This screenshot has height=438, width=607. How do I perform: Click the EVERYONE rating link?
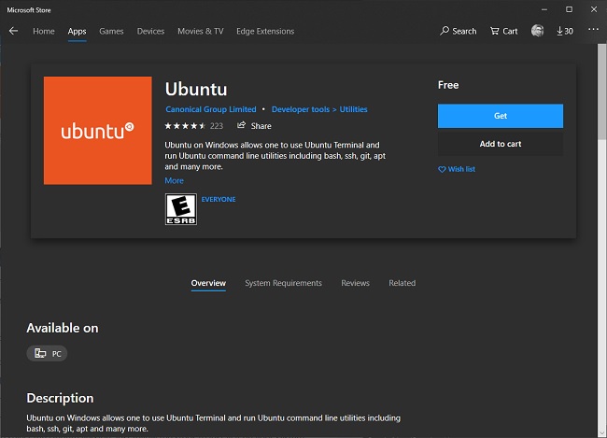pyautogui.click(x=219, y=200)
